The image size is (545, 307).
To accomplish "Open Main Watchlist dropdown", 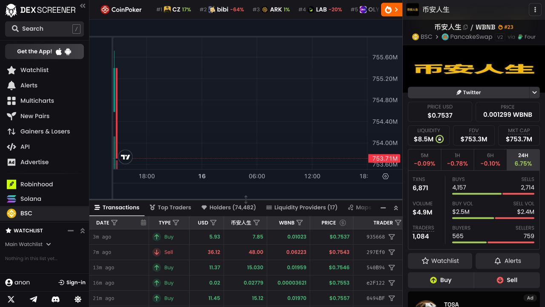I will 28,244.
